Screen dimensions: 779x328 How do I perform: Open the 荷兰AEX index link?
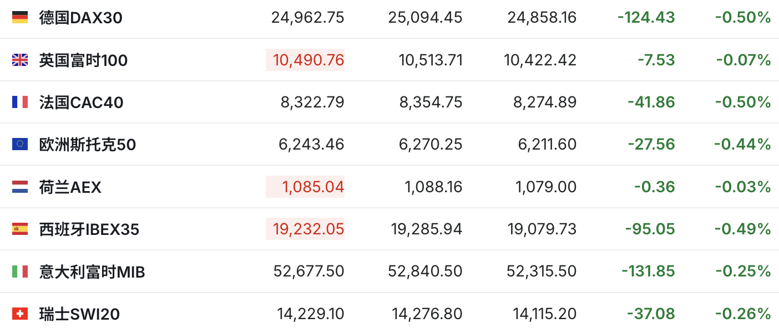click(x=70, y=187)
